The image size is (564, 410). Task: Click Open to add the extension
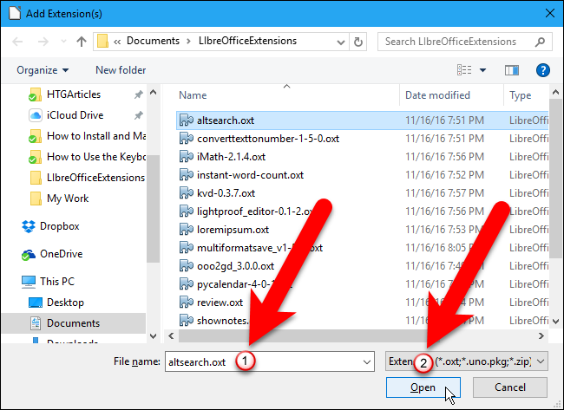pyautogui.click(x=423, y=387)
